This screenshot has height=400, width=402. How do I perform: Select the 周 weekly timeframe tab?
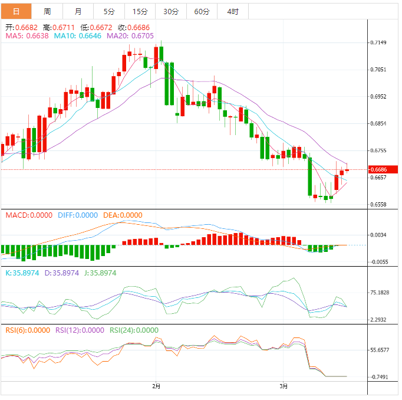click(47, 11)
